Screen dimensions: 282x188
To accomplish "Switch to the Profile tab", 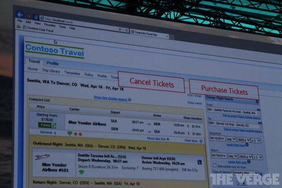I will [x=52, y=63].
